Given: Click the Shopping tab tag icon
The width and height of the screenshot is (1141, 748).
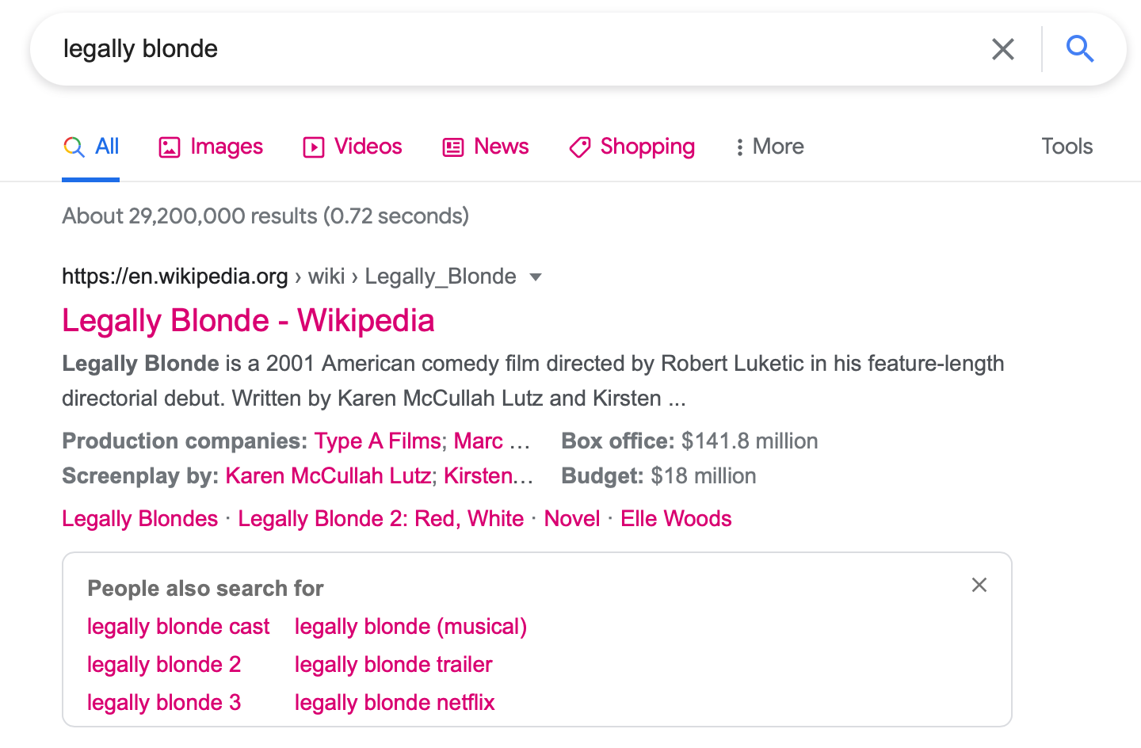Looking at the screenshot, I should (x=580, y=147).
